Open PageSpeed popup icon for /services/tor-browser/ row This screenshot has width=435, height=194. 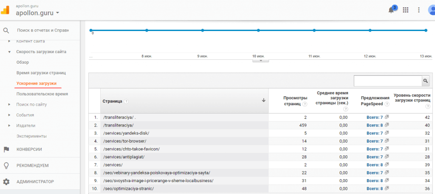[387, 141]
